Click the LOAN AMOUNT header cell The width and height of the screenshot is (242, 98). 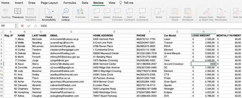point(203,35)
